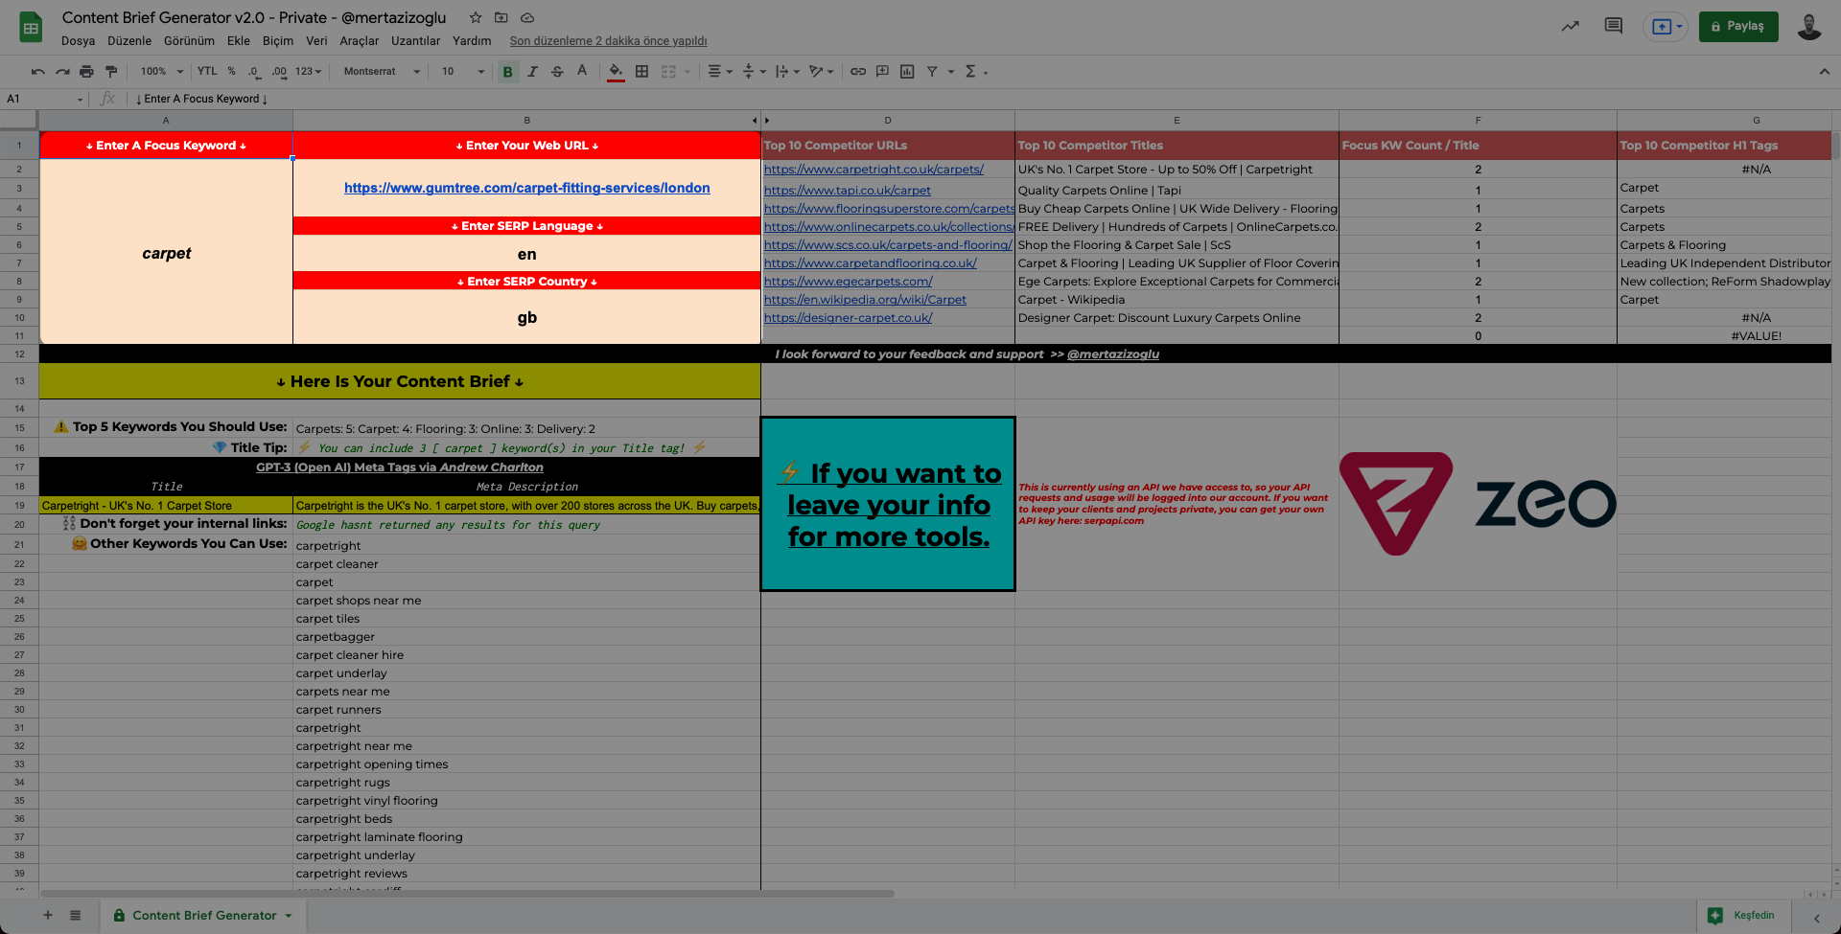Open the horizontal align dropdown
This screenshot has width=1841, height=934.
coord(719,72)
